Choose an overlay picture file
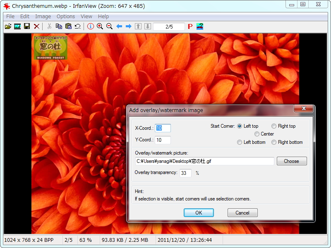Viewport: 331px width, 248px height. 292,161
